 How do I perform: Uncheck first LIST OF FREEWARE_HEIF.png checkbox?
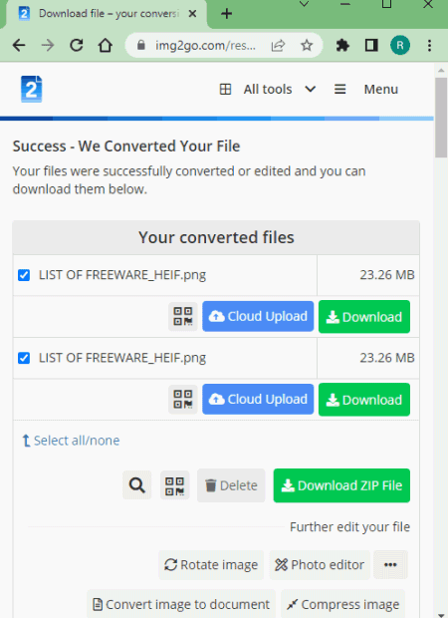coord(24,275)
